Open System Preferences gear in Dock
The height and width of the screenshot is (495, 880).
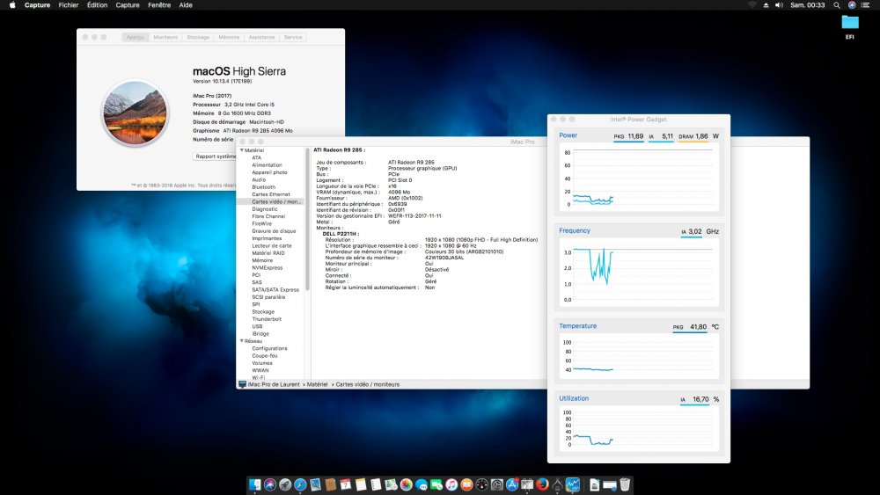pos(496,484)
